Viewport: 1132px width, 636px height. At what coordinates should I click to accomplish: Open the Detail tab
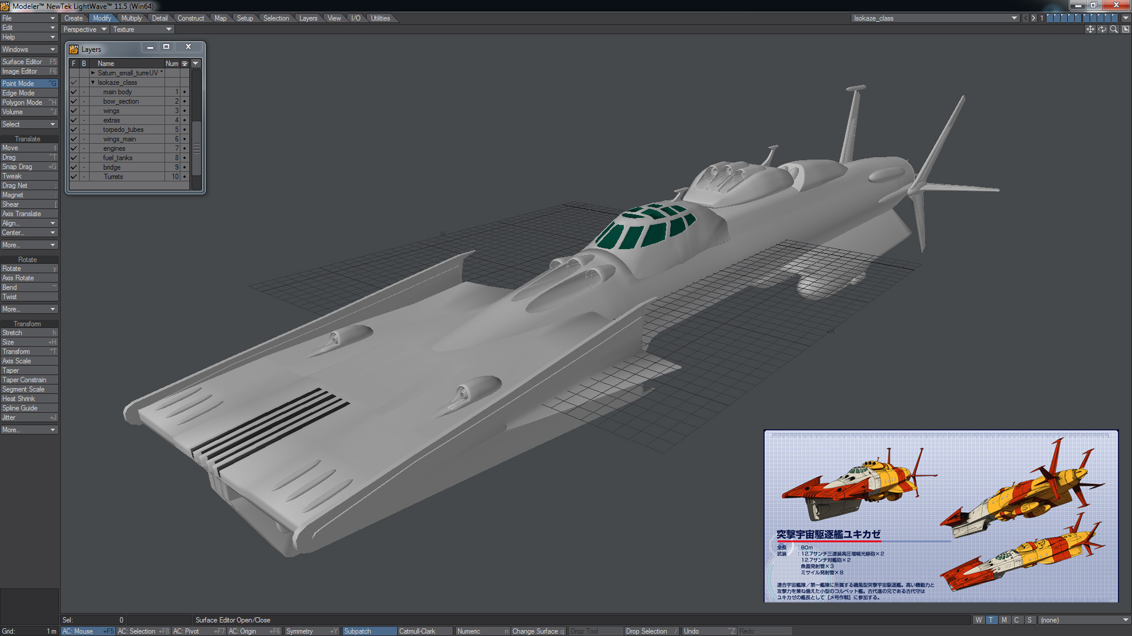(160, 18)
